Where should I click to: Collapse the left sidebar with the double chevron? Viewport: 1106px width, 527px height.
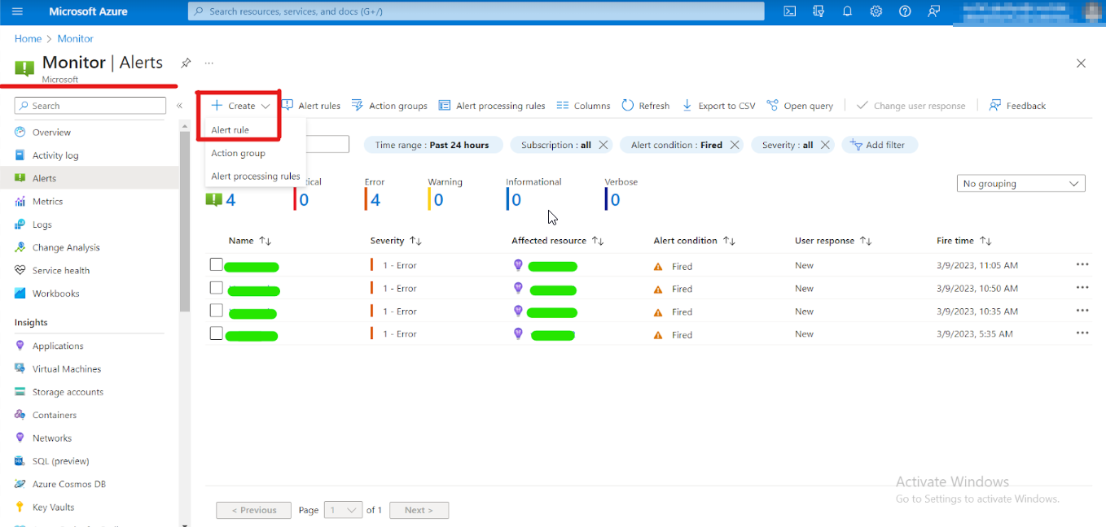(x=179, y=106)
